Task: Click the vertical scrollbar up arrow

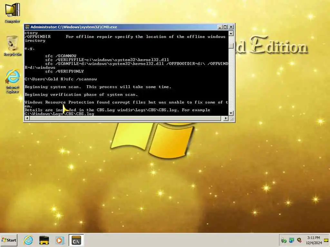Action: [231, 33]
